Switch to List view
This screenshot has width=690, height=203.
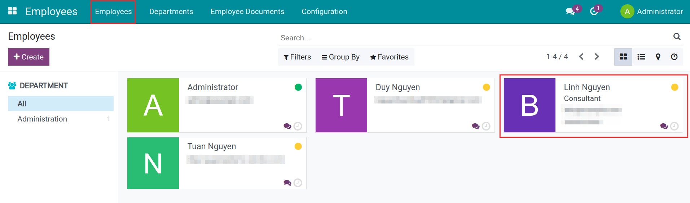click(641, 57)
